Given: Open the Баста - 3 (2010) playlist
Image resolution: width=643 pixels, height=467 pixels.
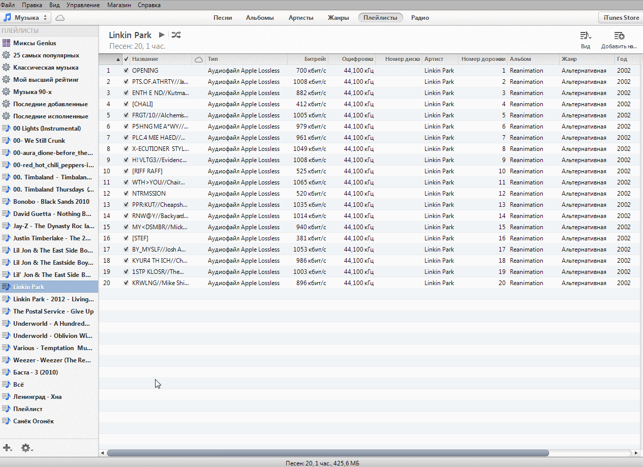Looking at the screenshot, I should [49, 372].
